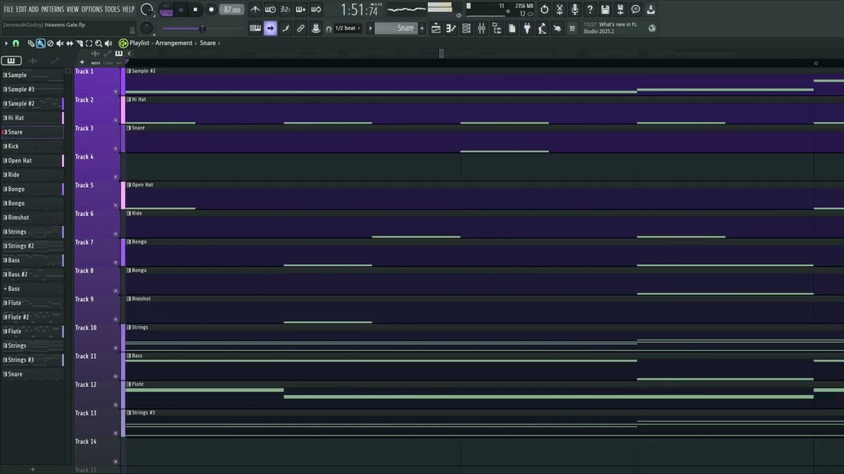844x474 pixels.
Task: Adjust the main volume knob
Action: pos(147,9)
